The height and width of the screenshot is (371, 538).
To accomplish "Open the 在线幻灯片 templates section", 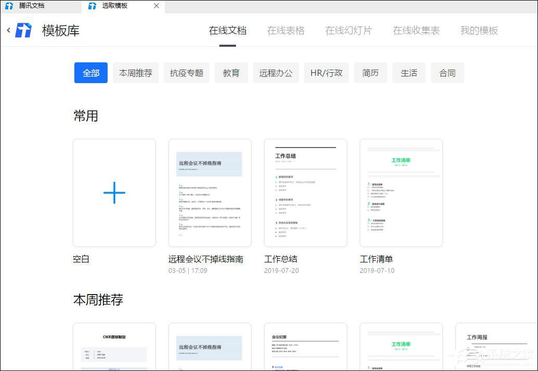I will click(x=348, y=31).
